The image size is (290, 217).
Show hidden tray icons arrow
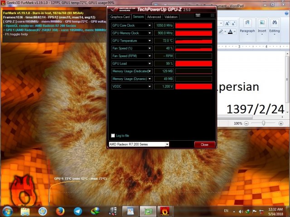click(234, 212)
